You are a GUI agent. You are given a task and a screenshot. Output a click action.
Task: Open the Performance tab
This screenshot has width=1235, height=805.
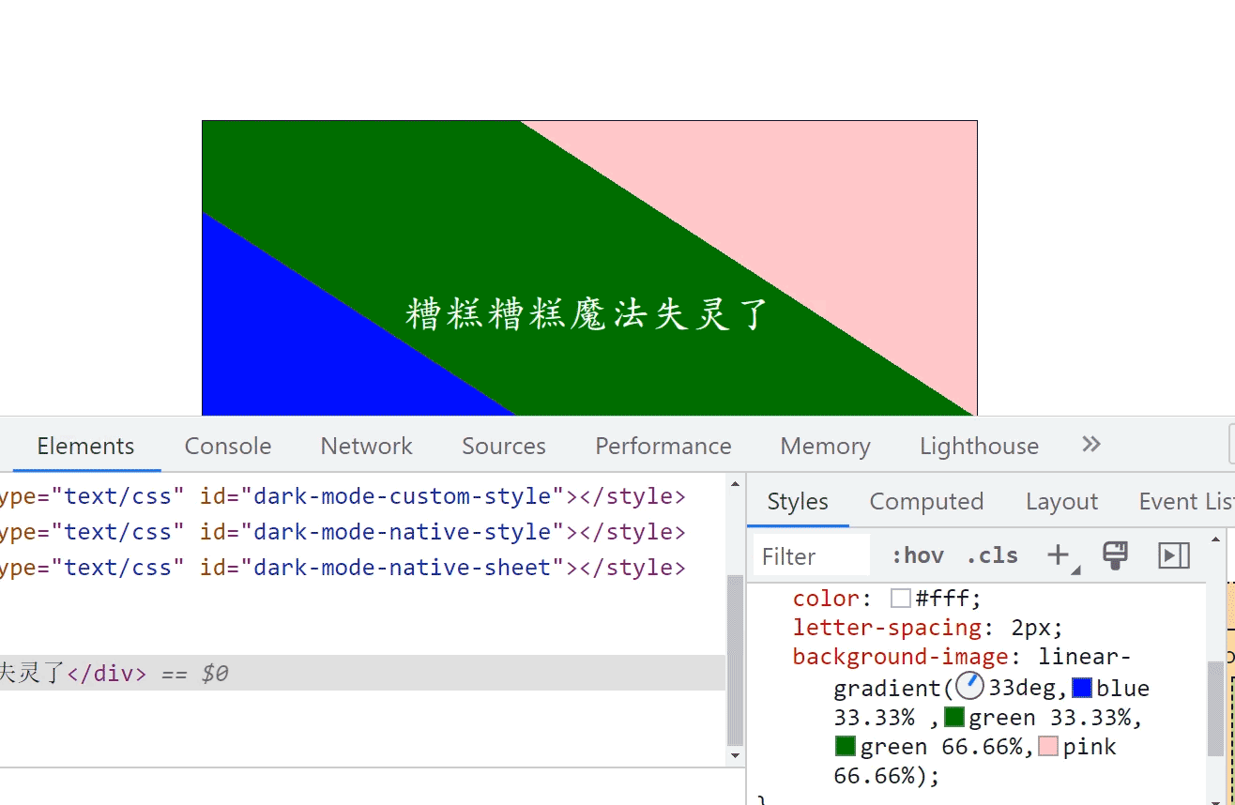[x=663, y=446]
